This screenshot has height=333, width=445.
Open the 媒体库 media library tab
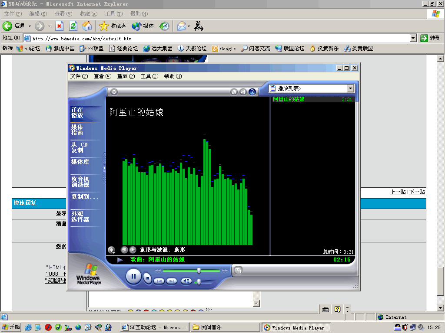80,162
